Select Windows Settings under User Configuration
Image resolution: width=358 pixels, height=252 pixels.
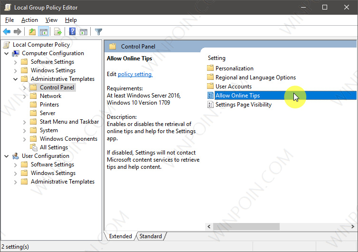click(53, 173)
